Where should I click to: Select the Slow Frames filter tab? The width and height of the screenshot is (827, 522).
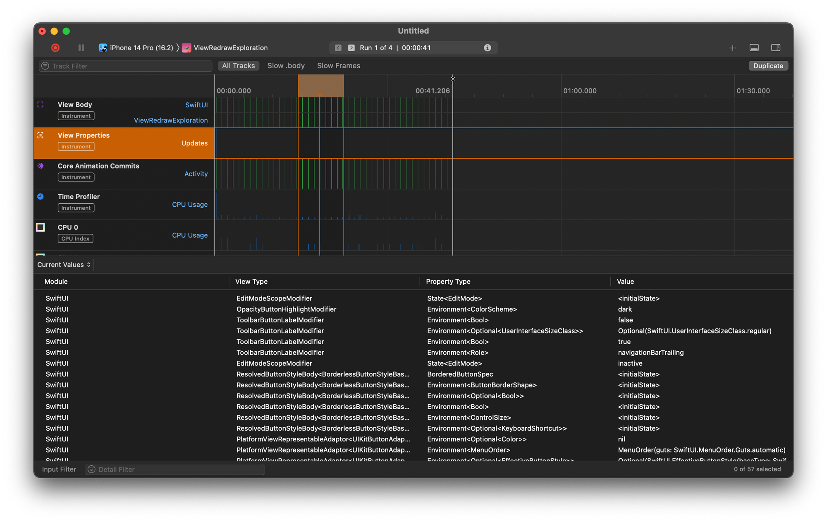coord(339,66)
